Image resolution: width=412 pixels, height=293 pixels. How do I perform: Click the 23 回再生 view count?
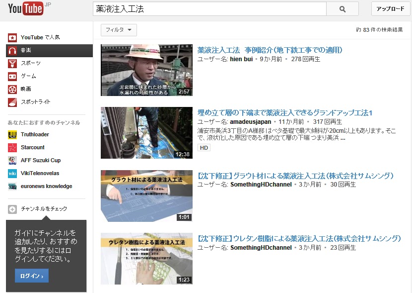(x=343, y=248)
